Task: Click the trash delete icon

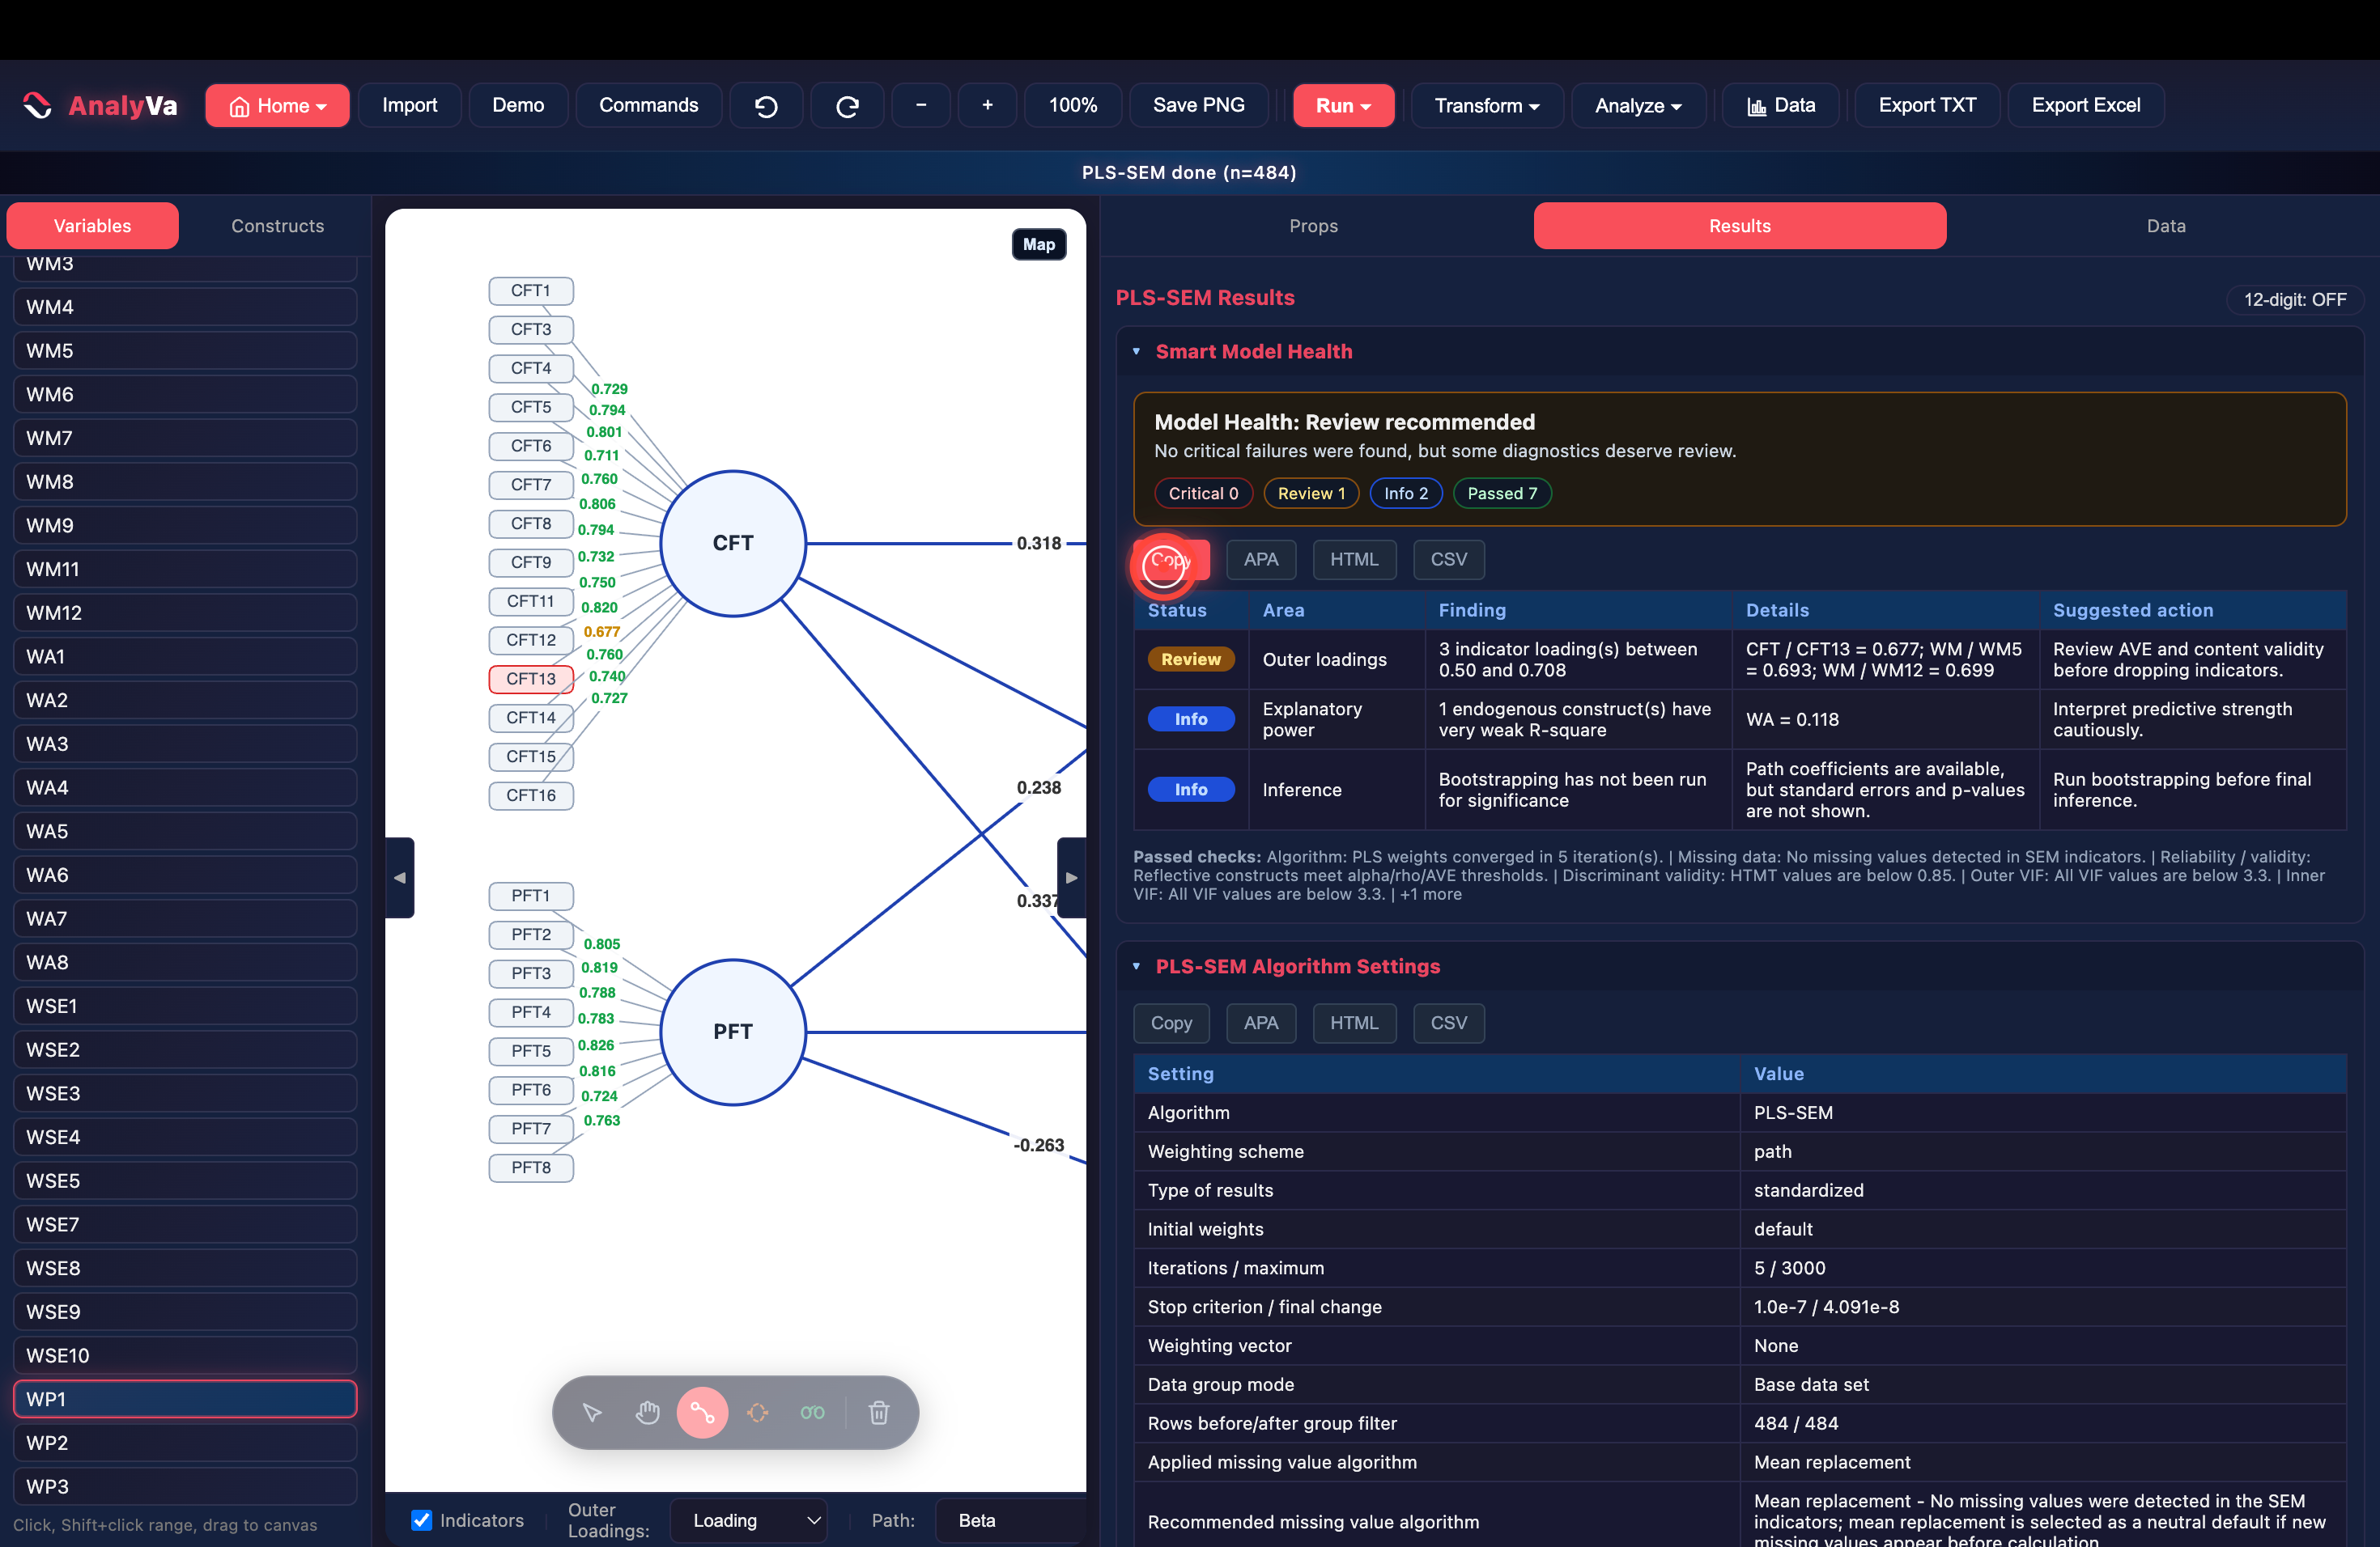Action: [x=879, y=1412]
